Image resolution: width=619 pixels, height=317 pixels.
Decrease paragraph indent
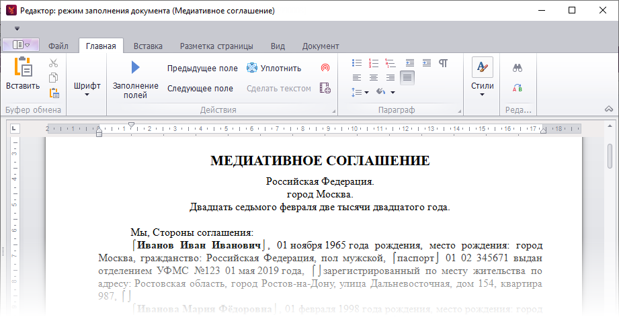click(x=410, y=62)
